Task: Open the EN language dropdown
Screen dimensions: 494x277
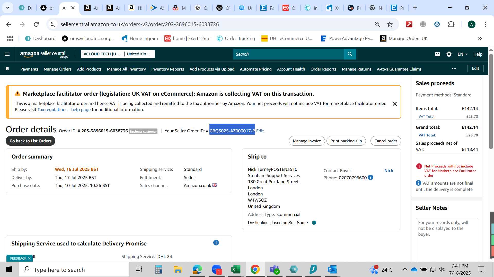Action: tap(462, 54)
